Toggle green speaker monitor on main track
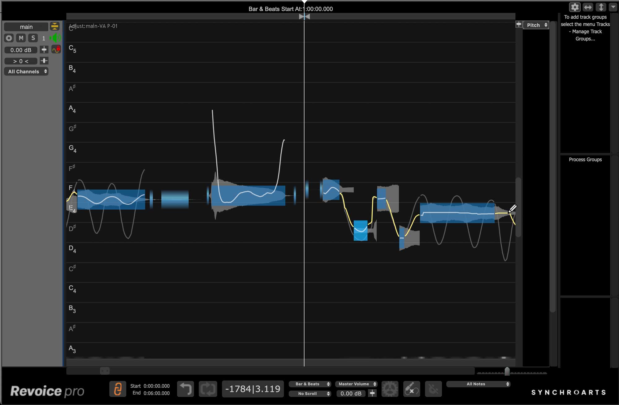The image size is (619, 405). [x=55, y=38]
